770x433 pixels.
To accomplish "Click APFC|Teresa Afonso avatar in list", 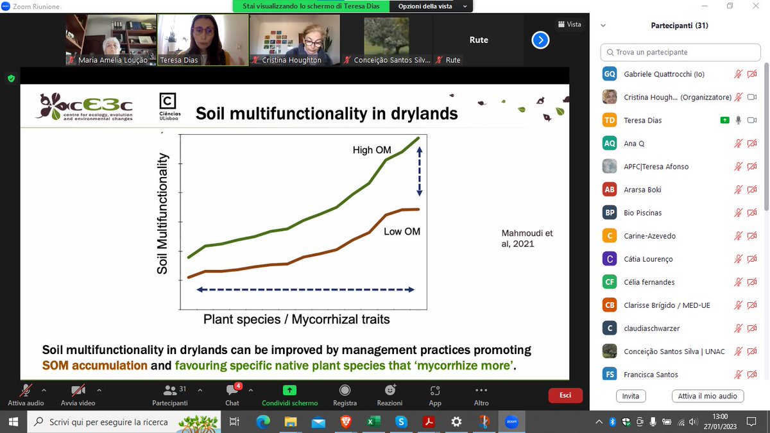I will 610,167.
